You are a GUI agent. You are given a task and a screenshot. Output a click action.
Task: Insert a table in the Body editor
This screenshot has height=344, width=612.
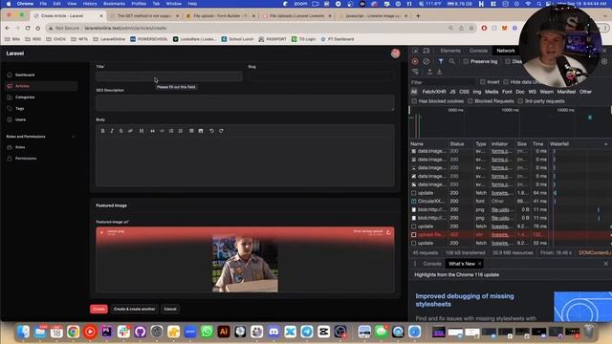point(191,131)
